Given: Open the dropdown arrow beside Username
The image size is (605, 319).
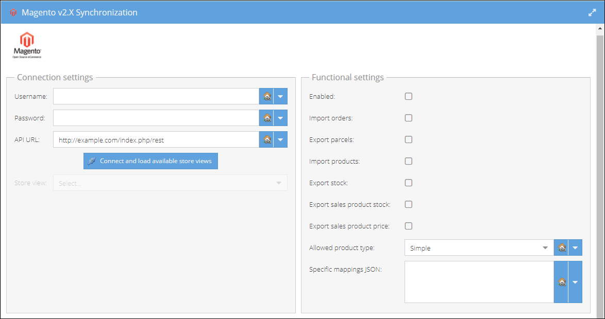Looking at the screenshot, I should click(280, 96).
